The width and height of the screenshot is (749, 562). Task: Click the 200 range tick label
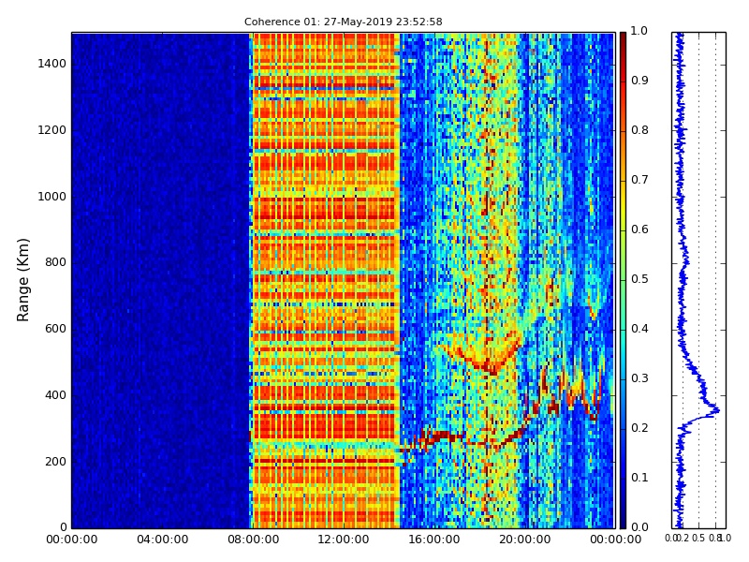pyautogui.click(x=55, y=462)
